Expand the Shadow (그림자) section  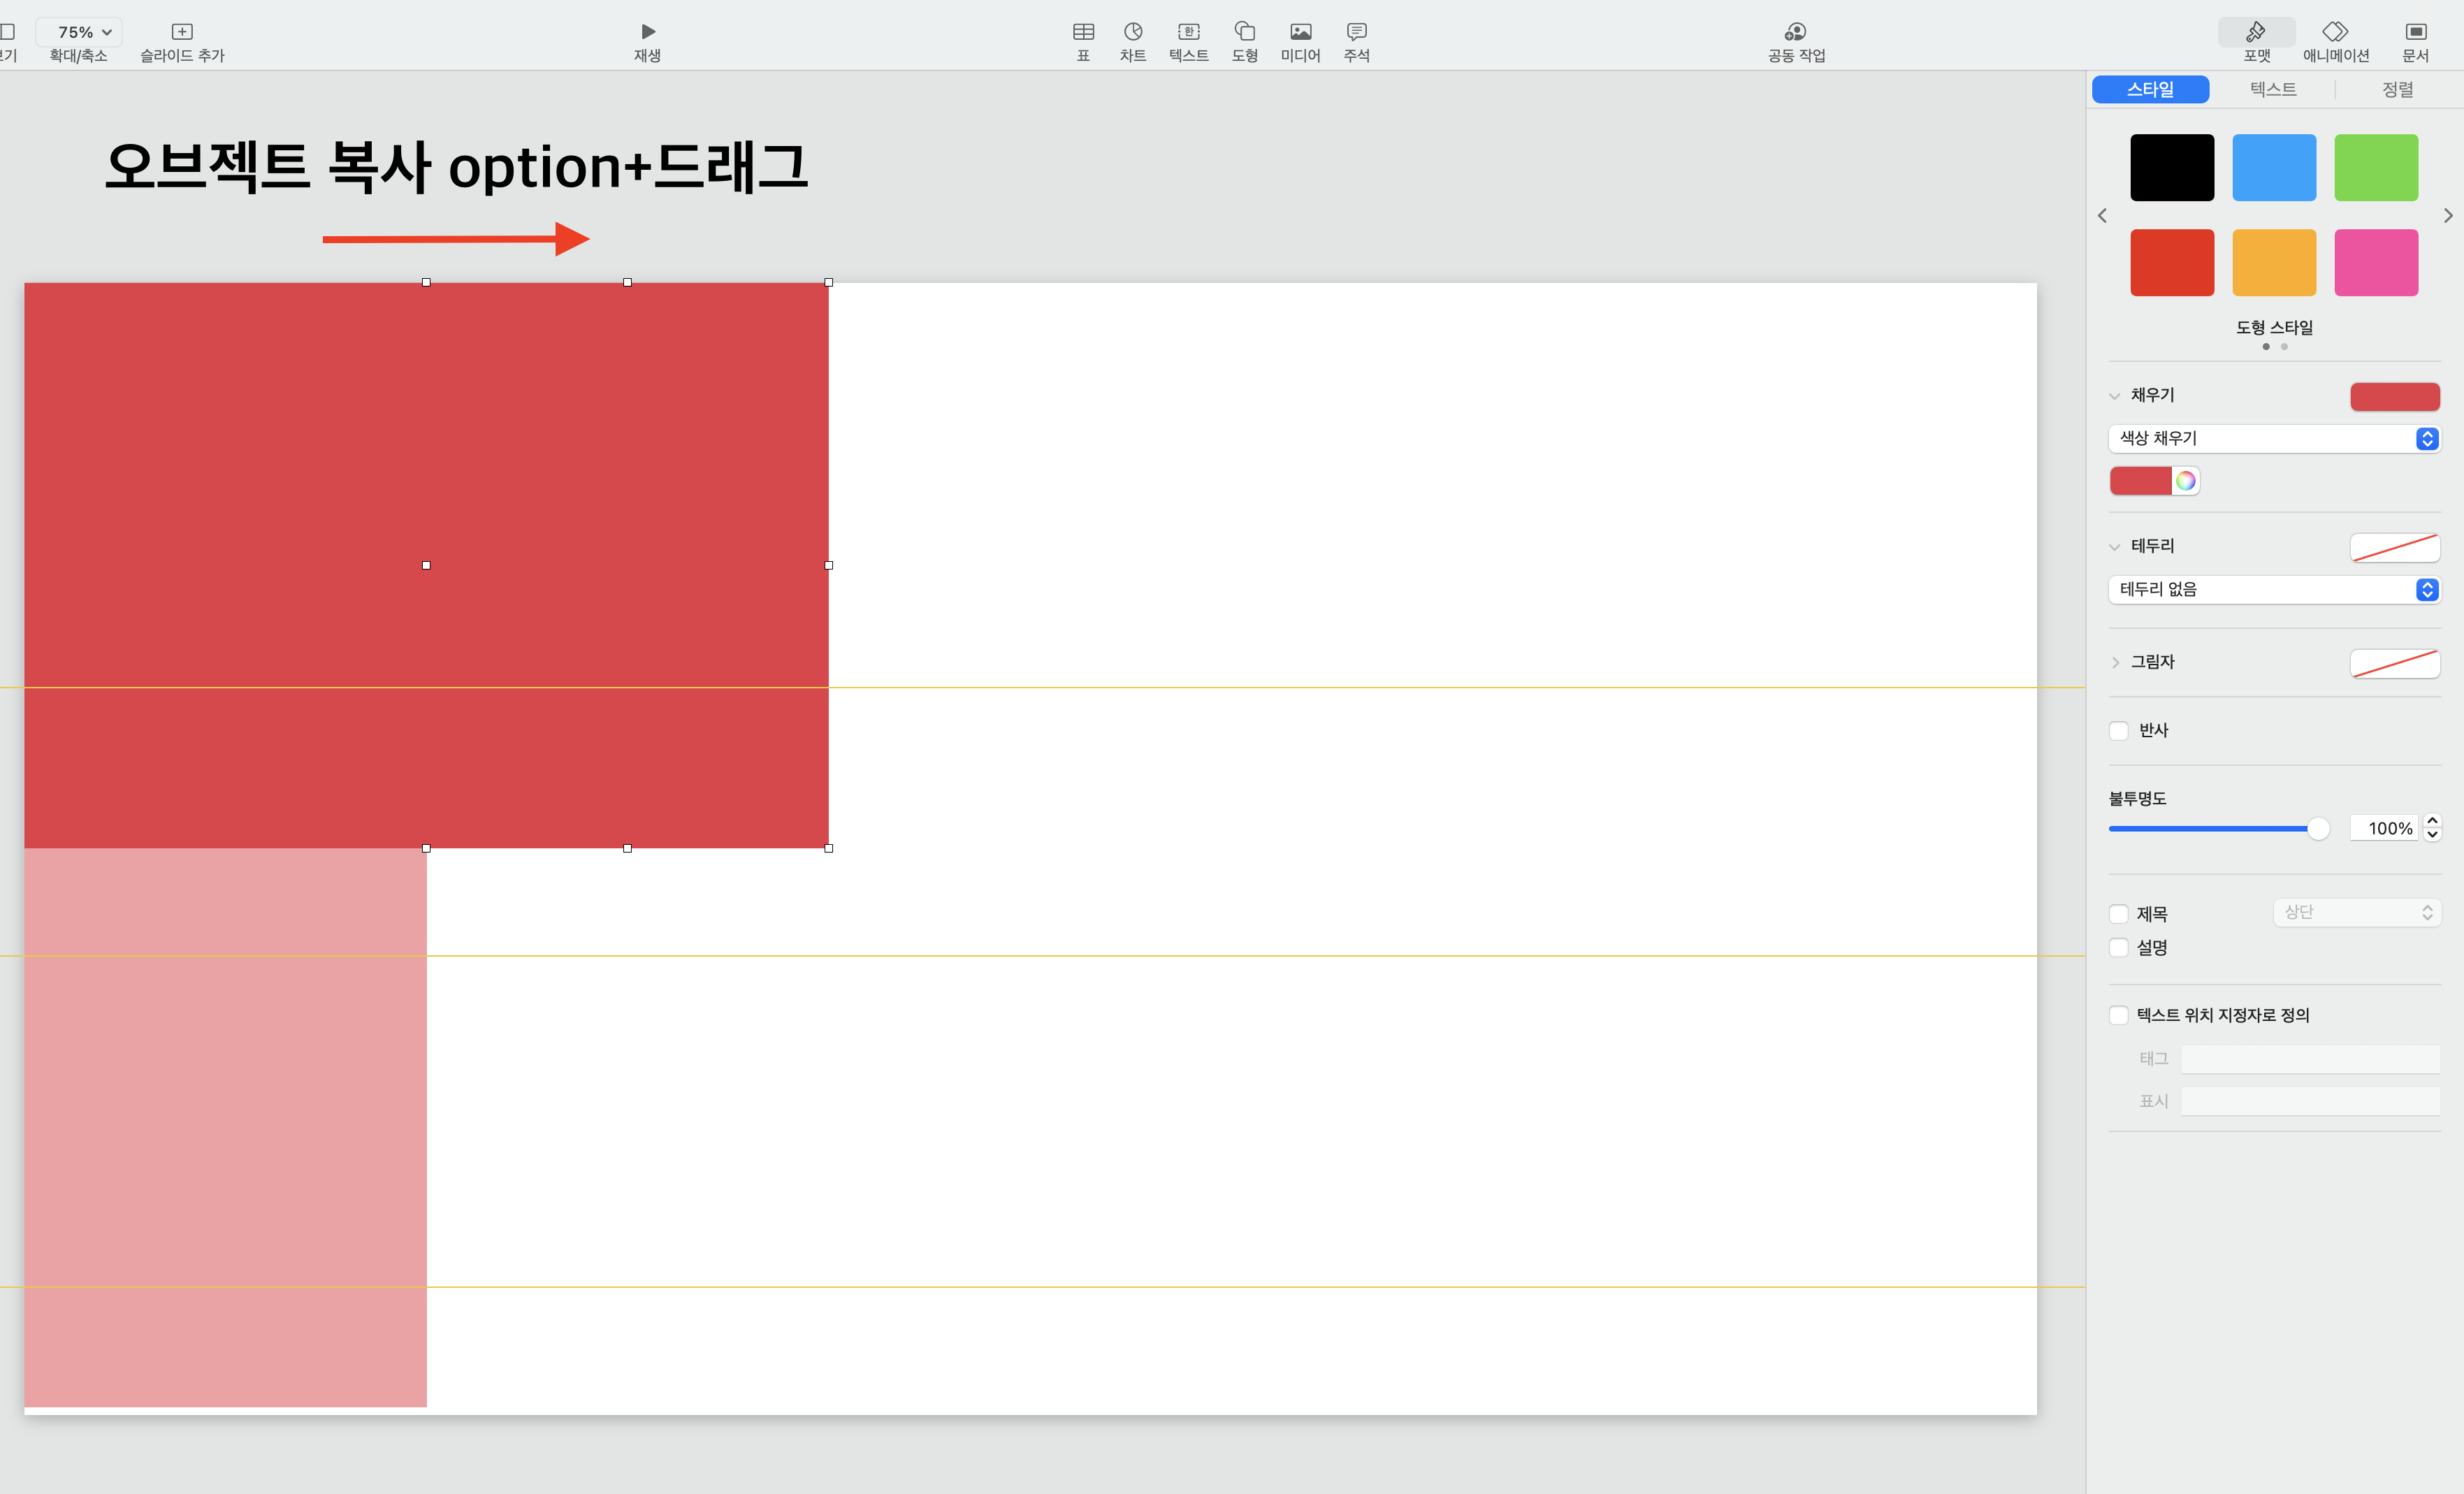coord(2115,662)
